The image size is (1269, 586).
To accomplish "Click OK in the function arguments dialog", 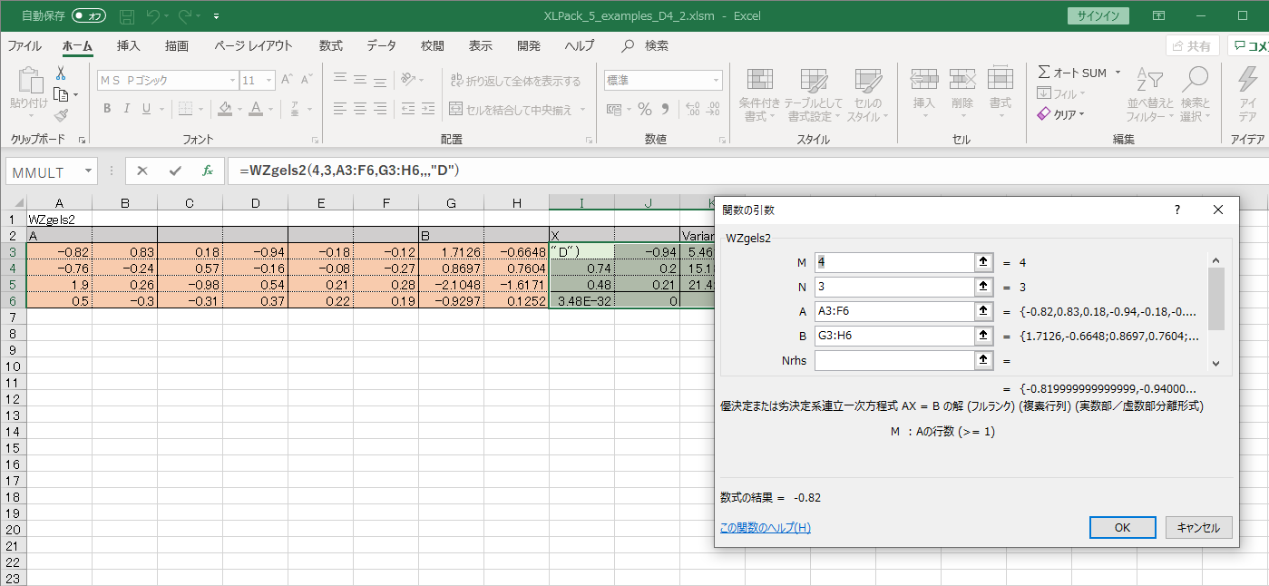I will [1122, 527].
